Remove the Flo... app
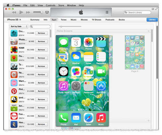The image size is (162, 135). click(x=41, y=58)
